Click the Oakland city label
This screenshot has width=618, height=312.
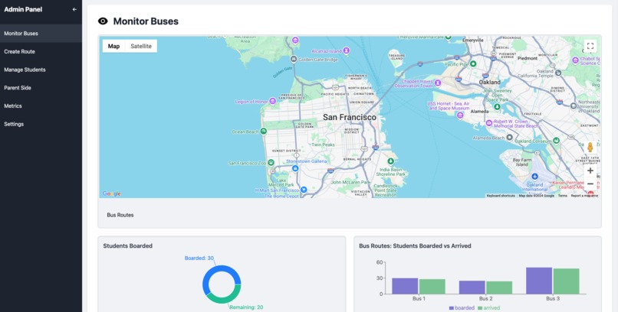tap(489, 82)
